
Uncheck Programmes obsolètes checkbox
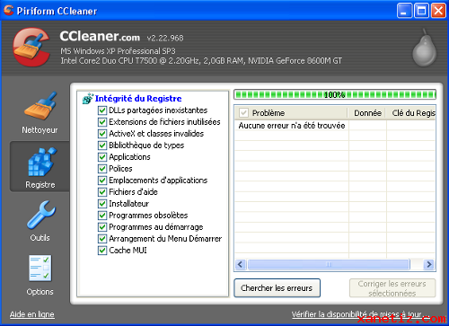point(102,216)
